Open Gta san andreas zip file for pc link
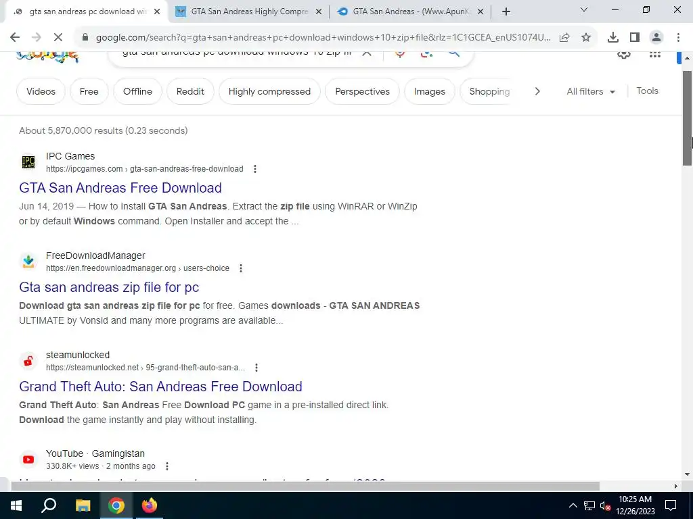Viewport: 693px width, 519px height. (109, 287)
